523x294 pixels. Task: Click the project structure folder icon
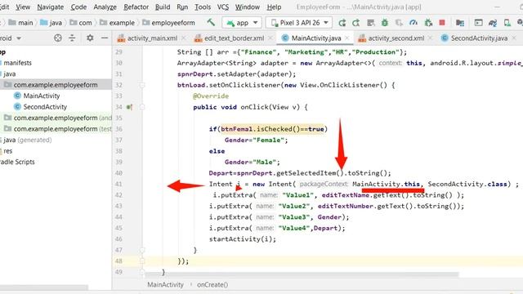(x=460, y=23)
